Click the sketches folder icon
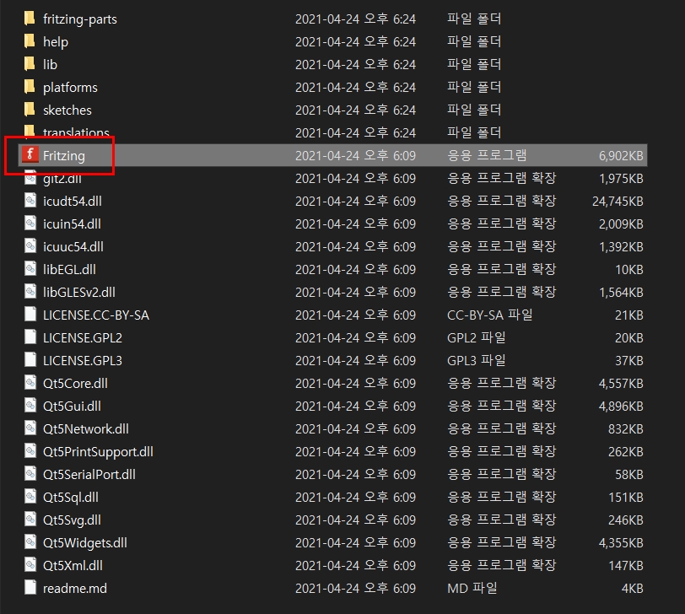Screen dimensions: 685x614 (x=30, y=109)
